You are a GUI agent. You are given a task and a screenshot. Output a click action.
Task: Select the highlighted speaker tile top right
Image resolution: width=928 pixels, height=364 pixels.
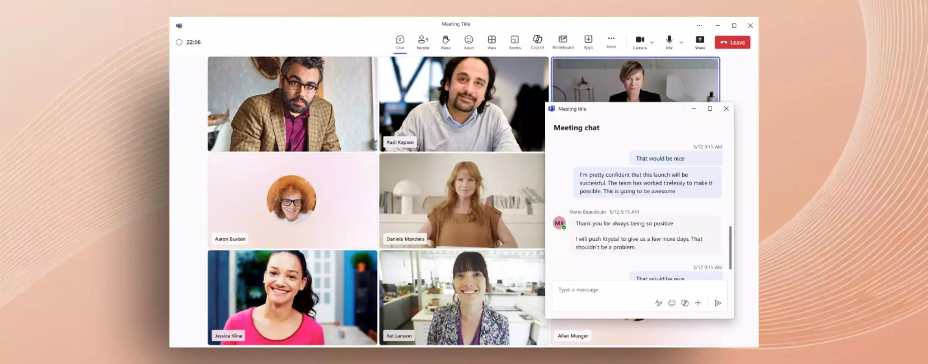click(635, 79)
